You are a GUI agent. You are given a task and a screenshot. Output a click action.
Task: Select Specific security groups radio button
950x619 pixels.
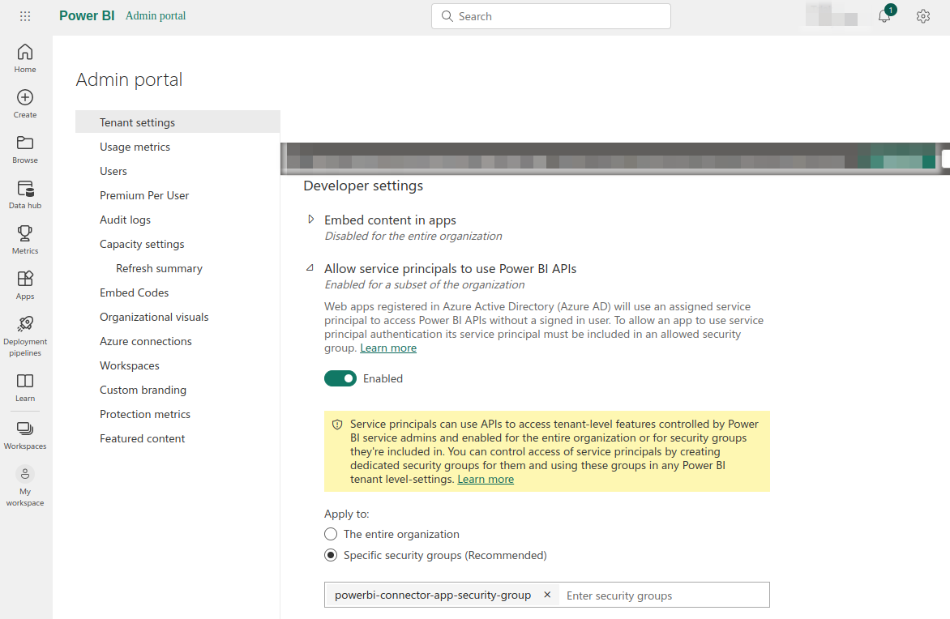click(x=331, y=556)
